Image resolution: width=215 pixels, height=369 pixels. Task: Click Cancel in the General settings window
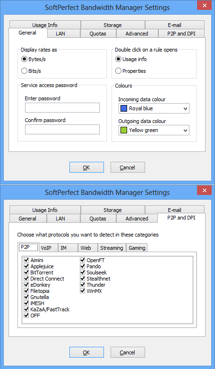pyautogui.click(x=128, y=167)
